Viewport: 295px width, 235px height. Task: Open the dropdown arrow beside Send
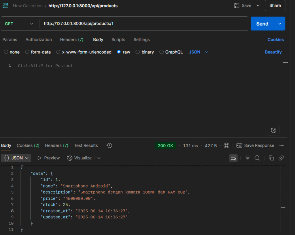[x=279, y=24]
